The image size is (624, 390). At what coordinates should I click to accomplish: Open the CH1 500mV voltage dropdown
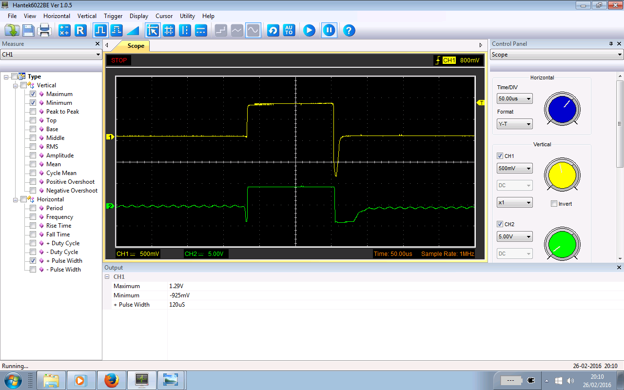514,168
